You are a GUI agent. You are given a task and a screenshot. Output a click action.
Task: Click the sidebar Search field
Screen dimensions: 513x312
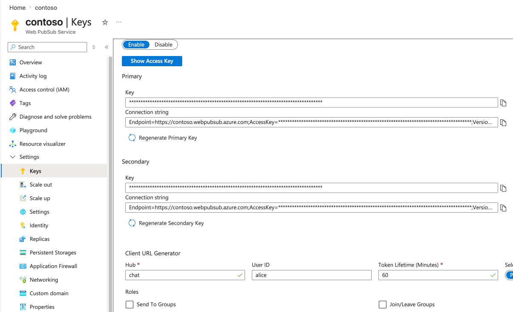click(47, 47)
